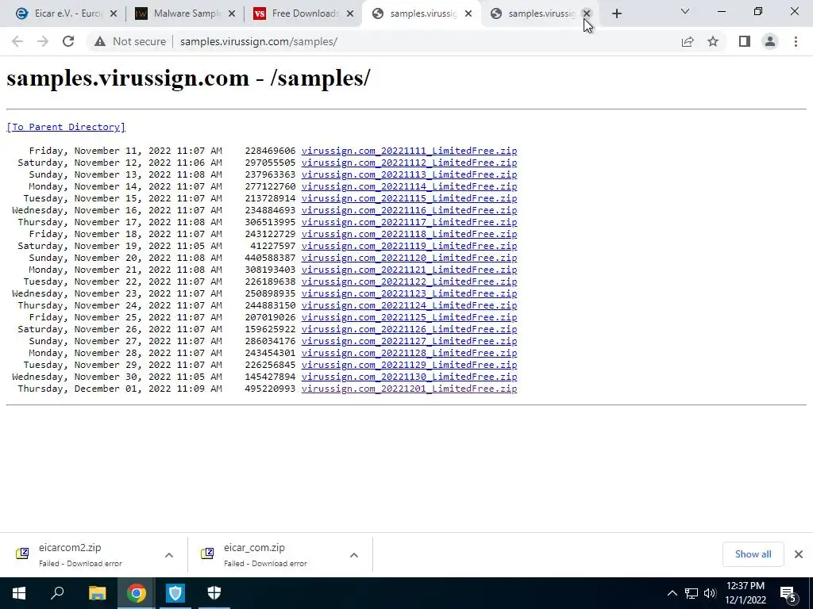Download virussign.com_20221126_LimitedFree.zip

[x=409, y=329]
